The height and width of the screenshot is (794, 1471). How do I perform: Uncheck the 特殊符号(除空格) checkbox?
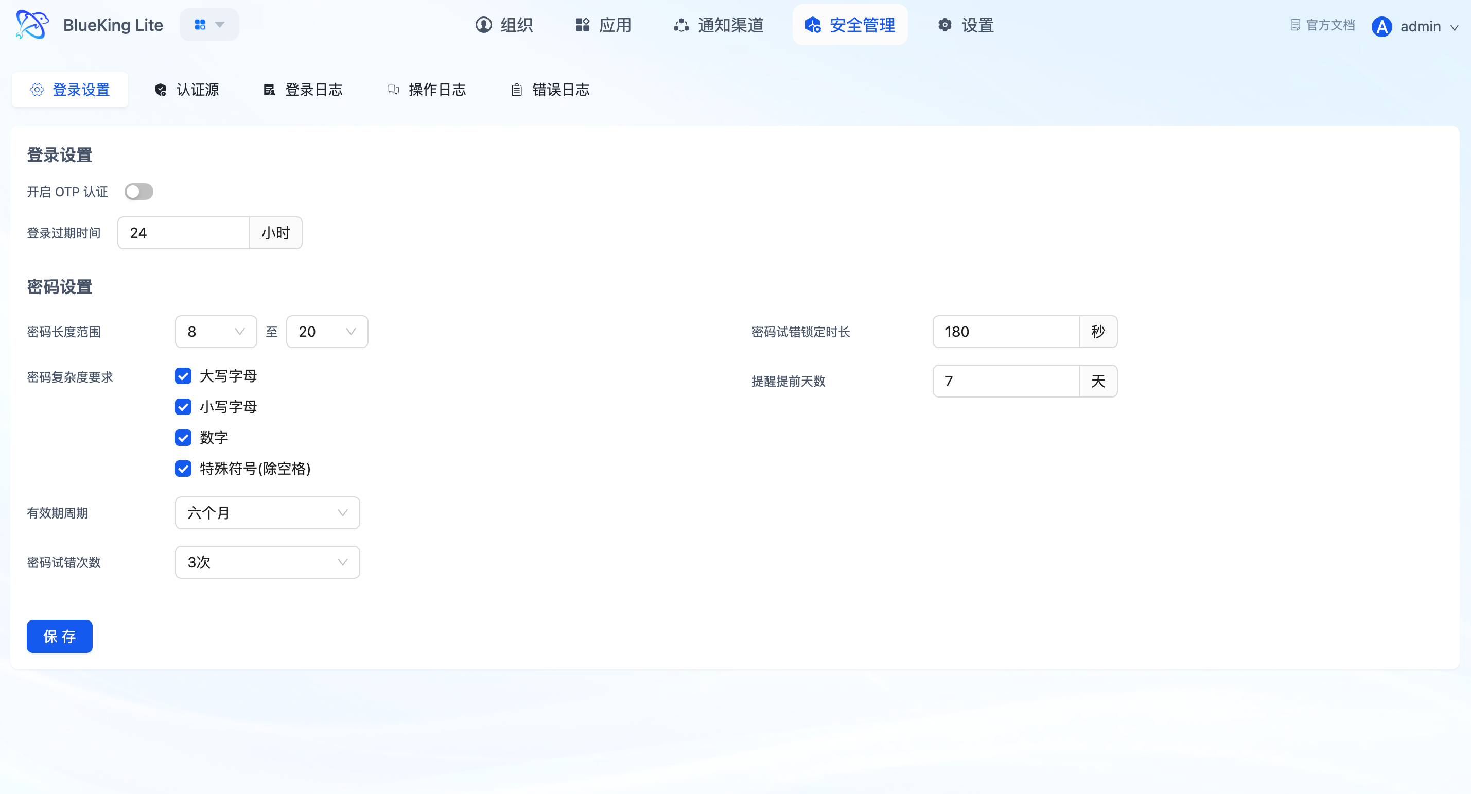(x=183, y=469)
